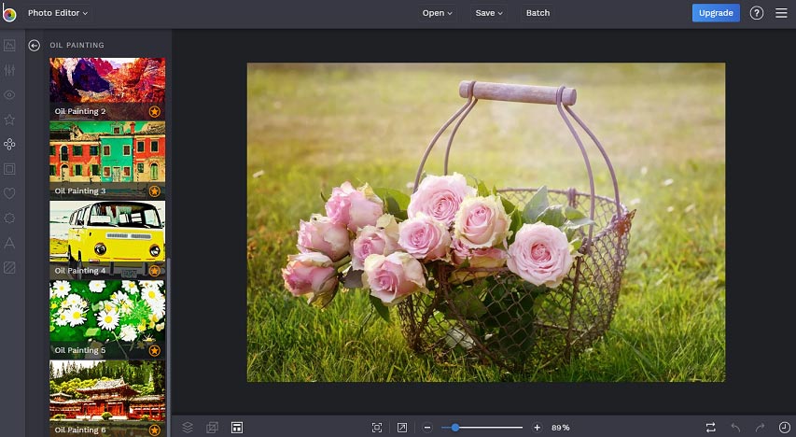Expand the Photo Editor dropdown
796x437 pixels.
point(57,13)
